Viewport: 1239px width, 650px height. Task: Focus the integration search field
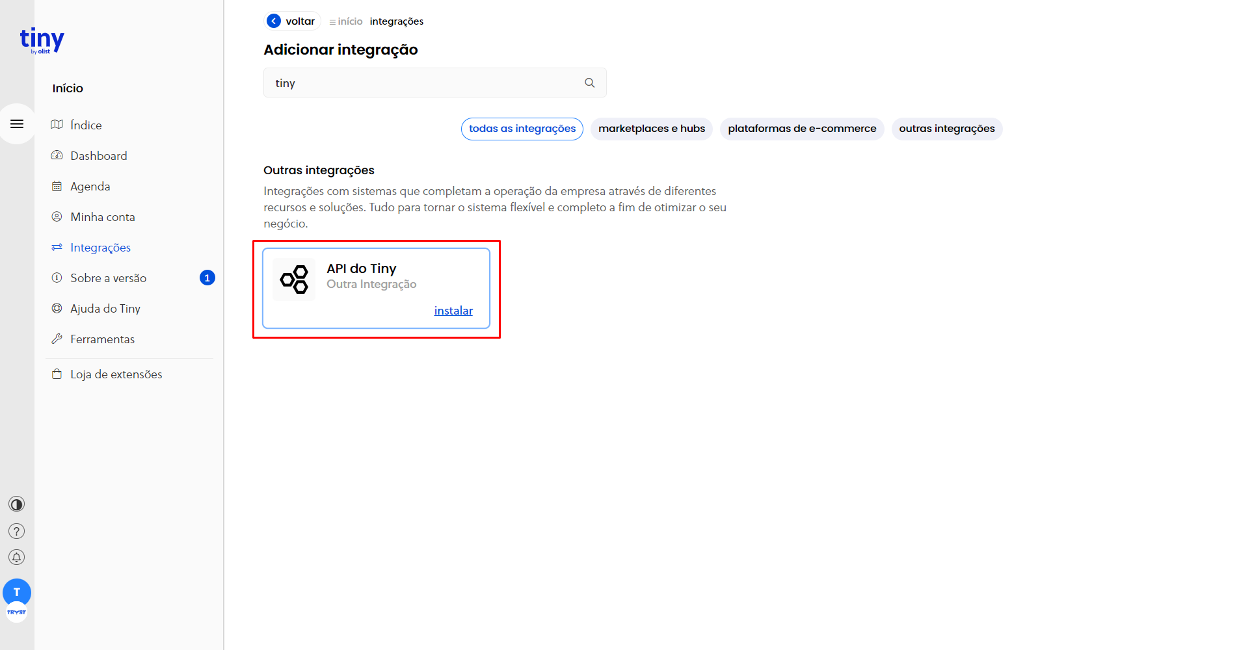pyautogui.click(x=435, y=83)
